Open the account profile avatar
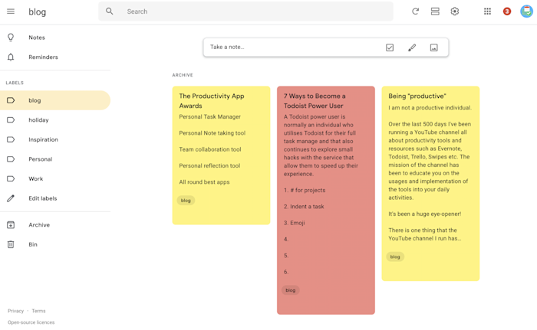Screen dimensions: 537x330 click(x=526, y=11)
